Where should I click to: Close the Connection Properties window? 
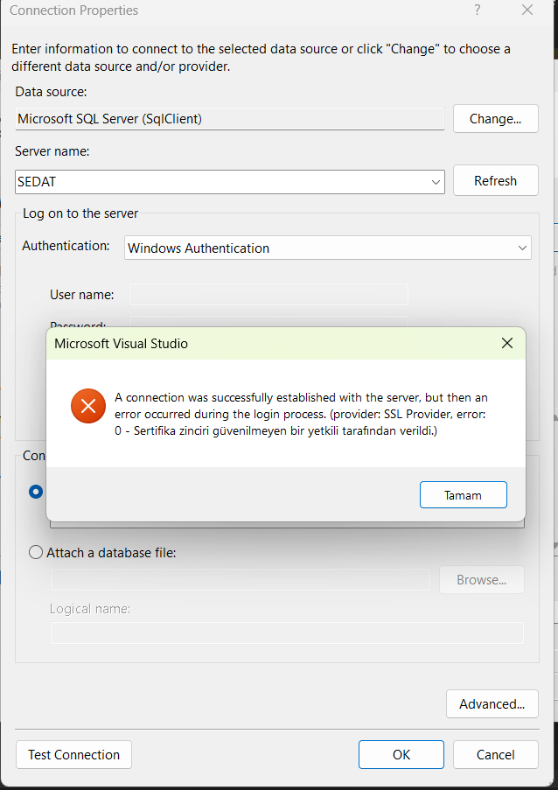click(527, 10)
